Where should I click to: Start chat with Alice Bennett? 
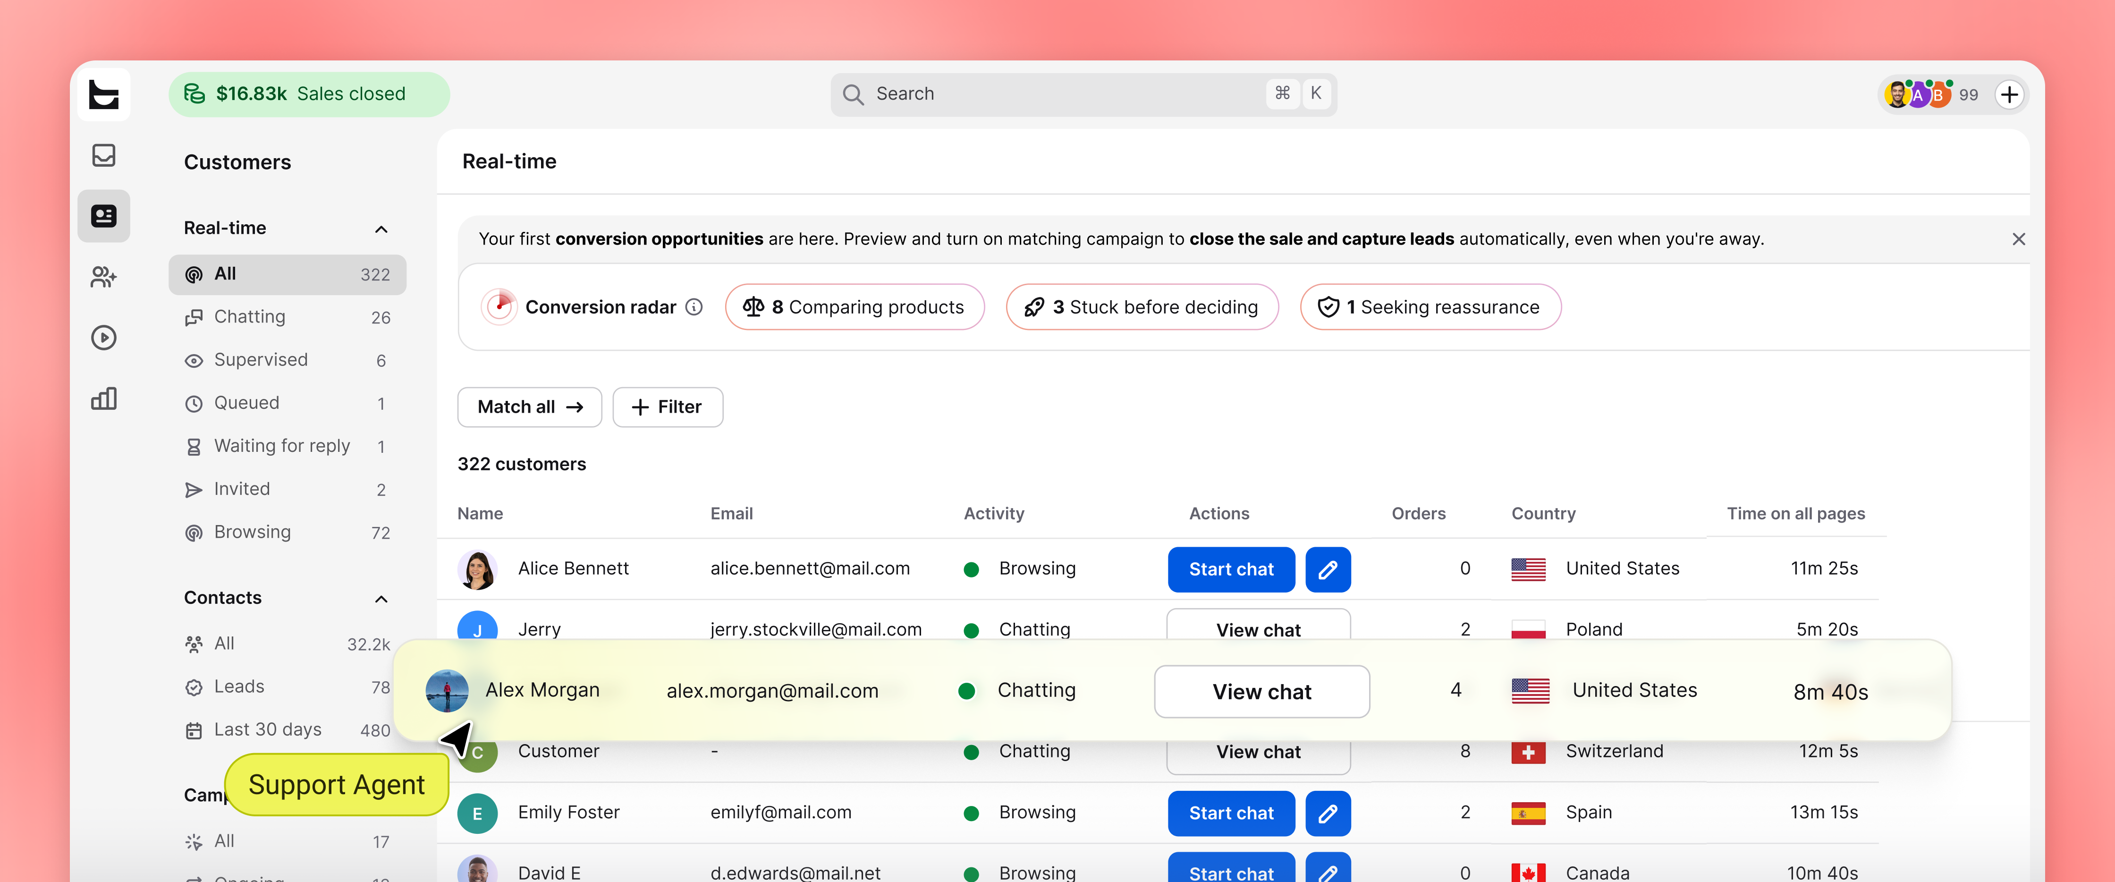tap(1231, 569)
